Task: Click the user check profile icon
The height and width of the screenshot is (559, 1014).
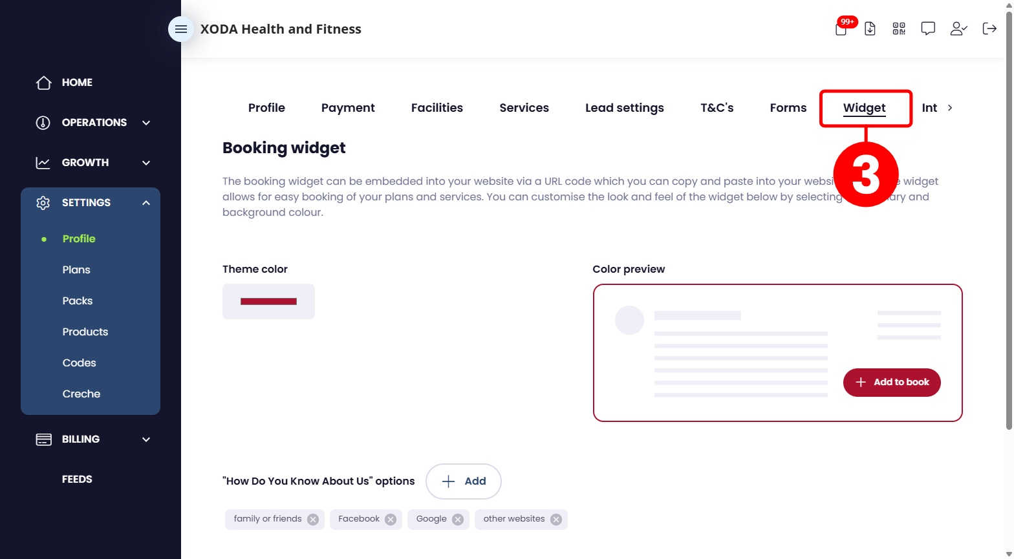Action: (x=958, y=28)
